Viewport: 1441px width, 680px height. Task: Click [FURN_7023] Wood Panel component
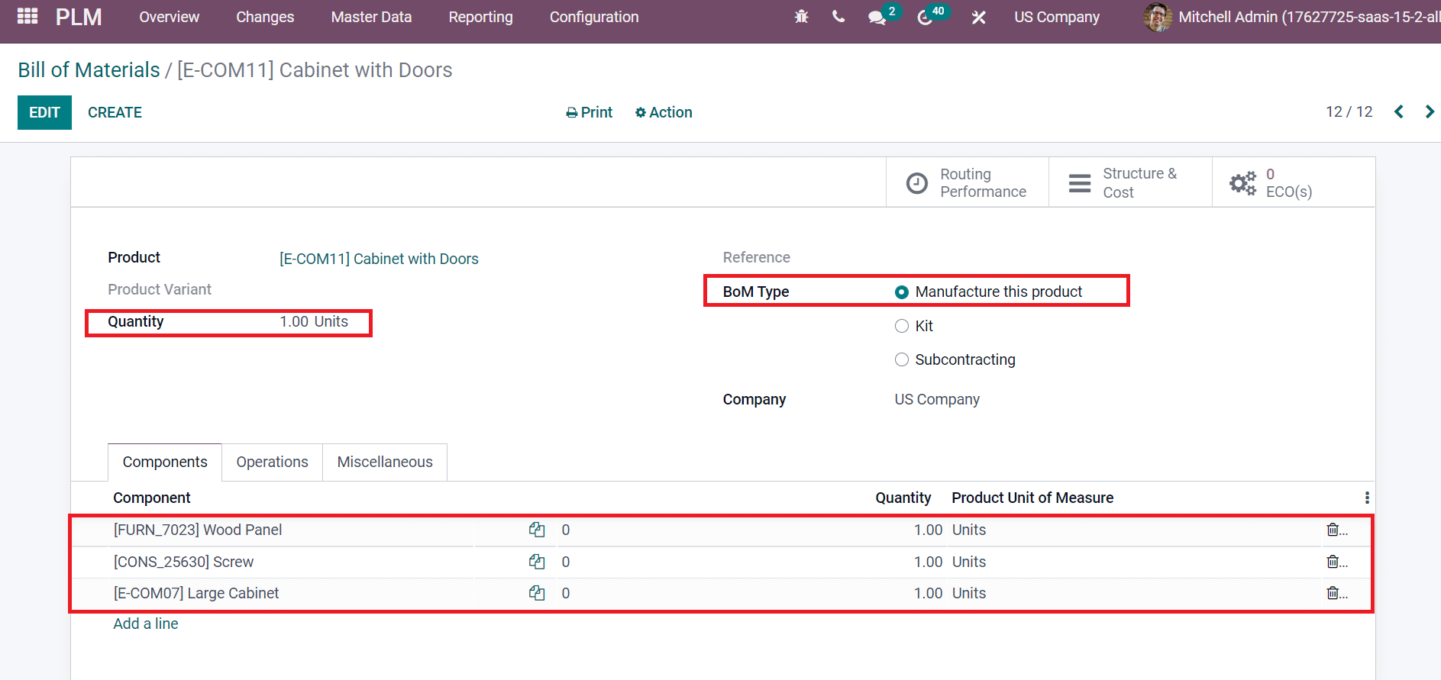pyautogui.click(x=198, y=530)
